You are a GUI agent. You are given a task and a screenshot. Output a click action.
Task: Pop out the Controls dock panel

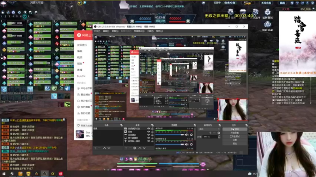tap(246, 125)
